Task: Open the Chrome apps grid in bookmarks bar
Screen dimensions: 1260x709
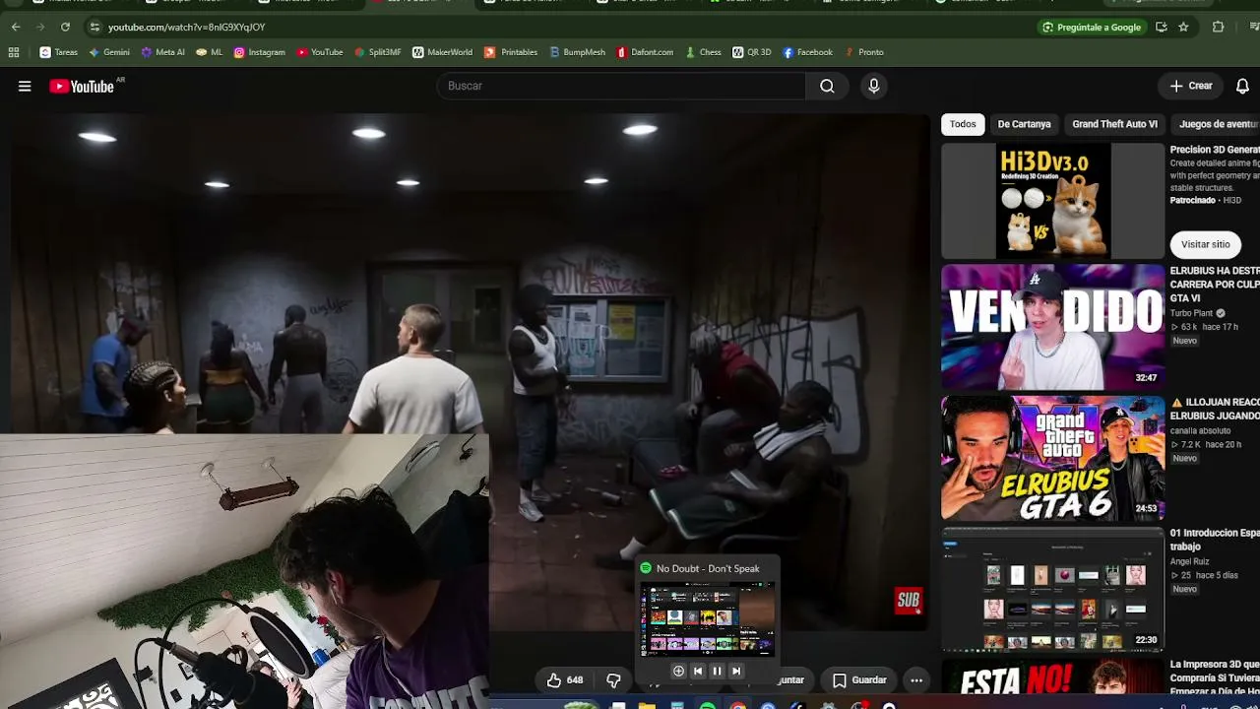Action: pyautogui.click(x=15, y=52)
